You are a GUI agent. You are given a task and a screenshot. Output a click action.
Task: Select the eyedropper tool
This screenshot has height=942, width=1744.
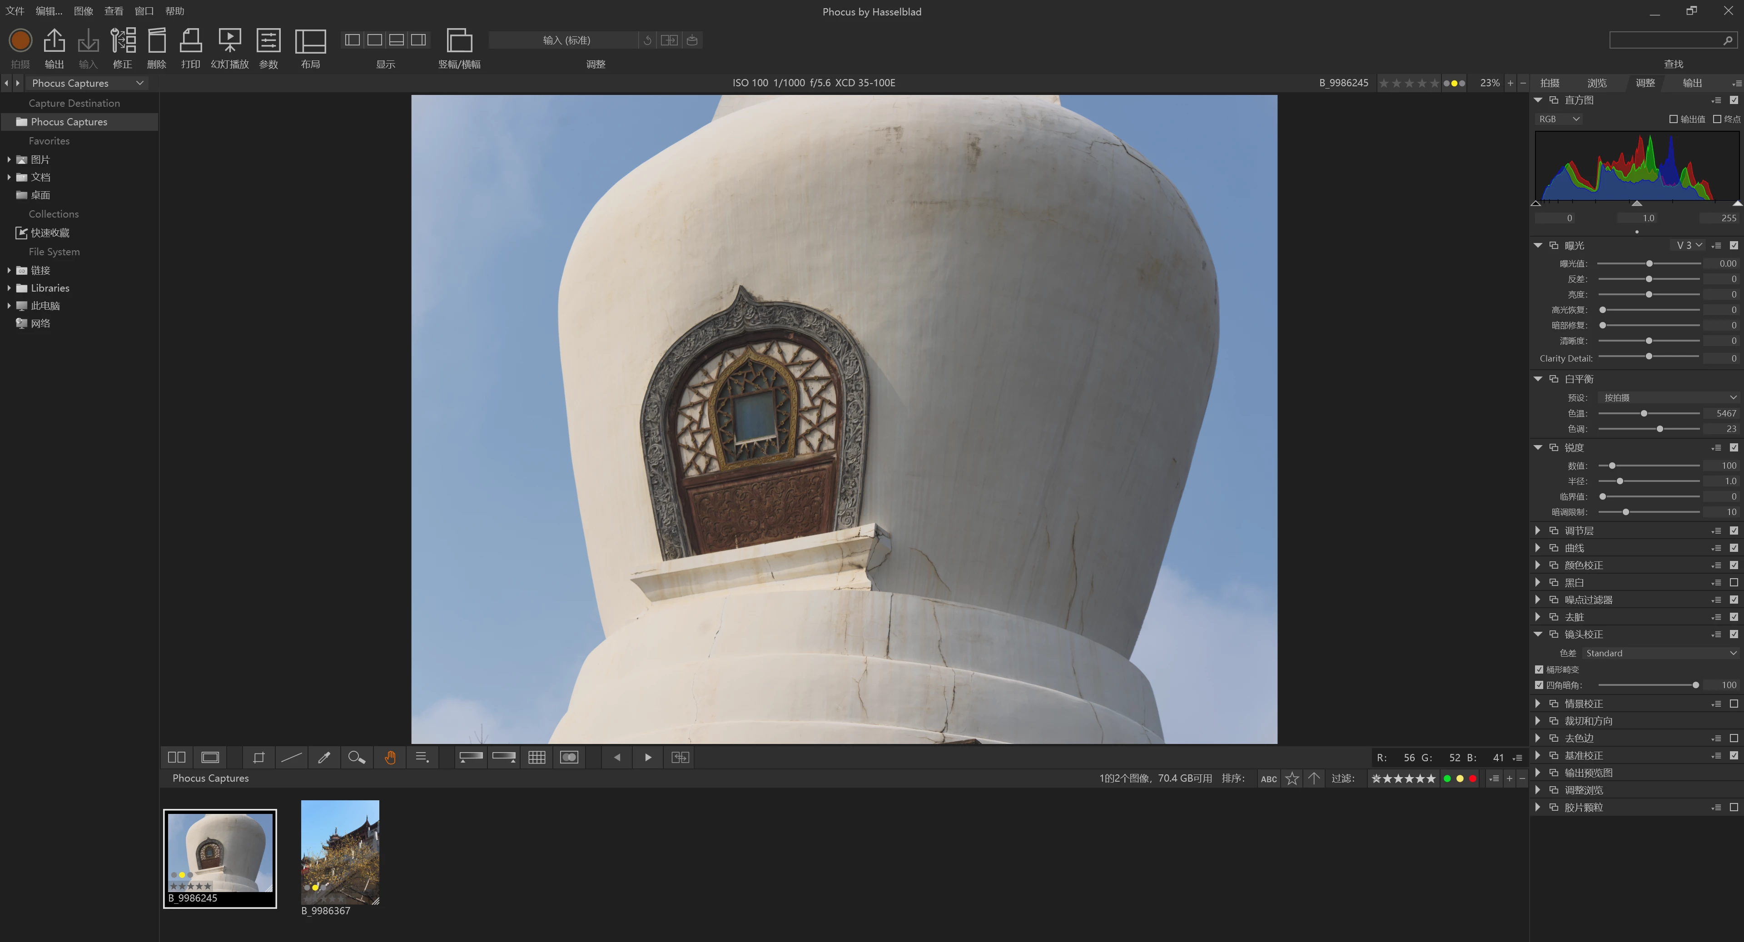point(324,757)
